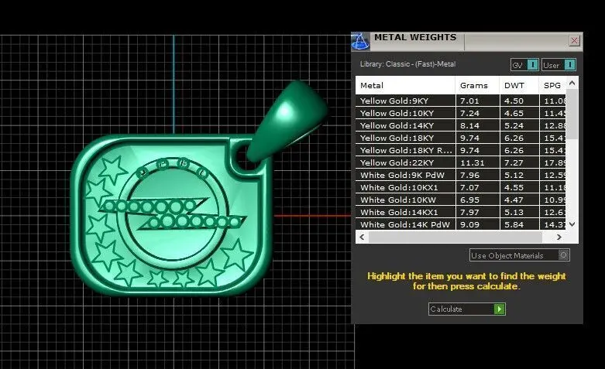
Task: Select the Yellow Gold:9KY row
Action: 461,101
